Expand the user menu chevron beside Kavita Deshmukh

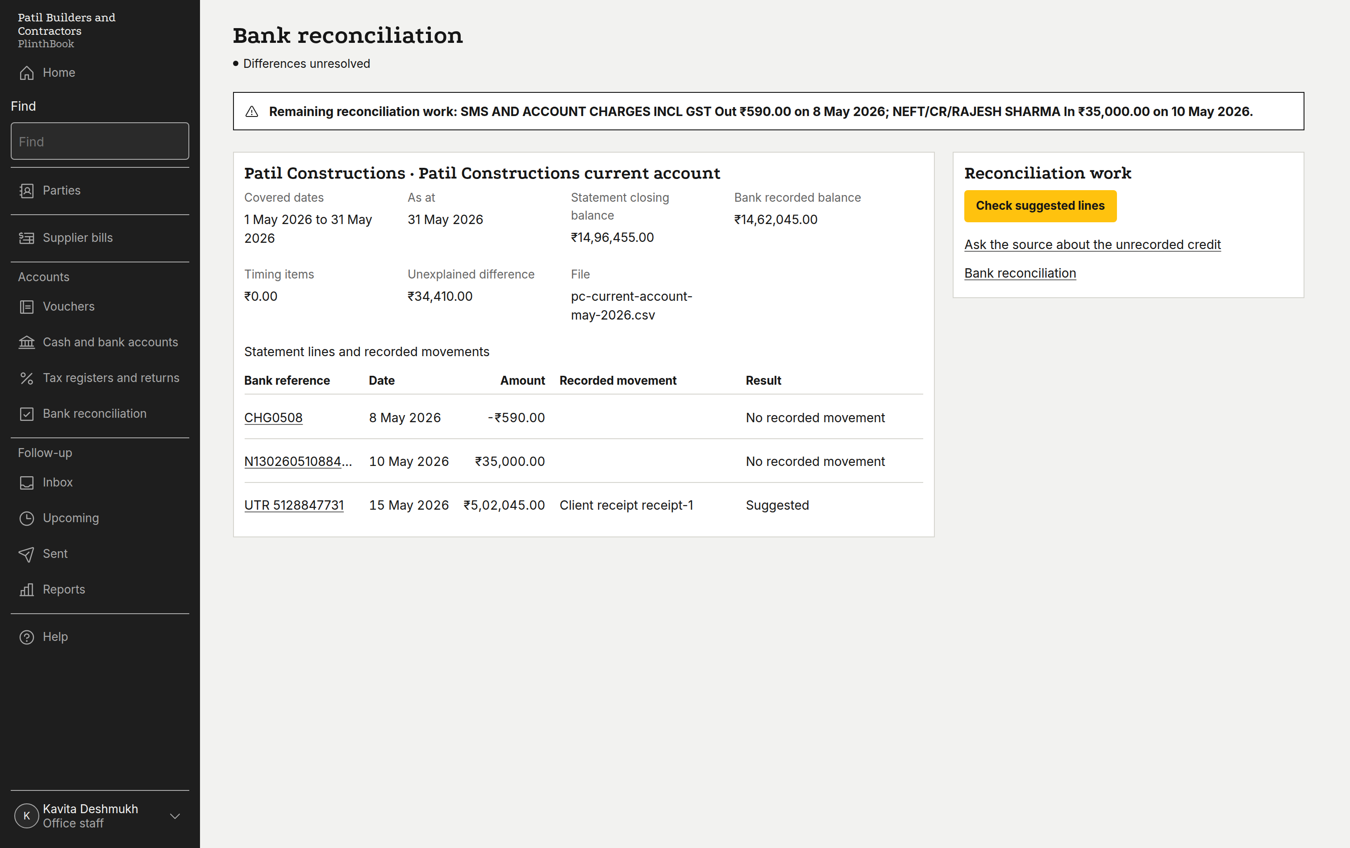pos(175,816)
